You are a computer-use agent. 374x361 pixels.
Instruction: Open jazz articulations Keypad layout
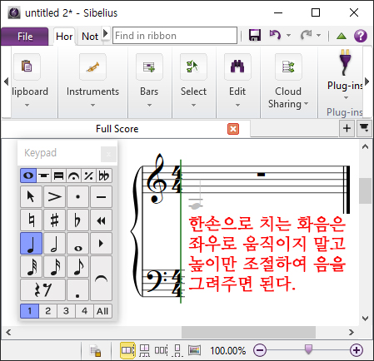coord(88,176)
